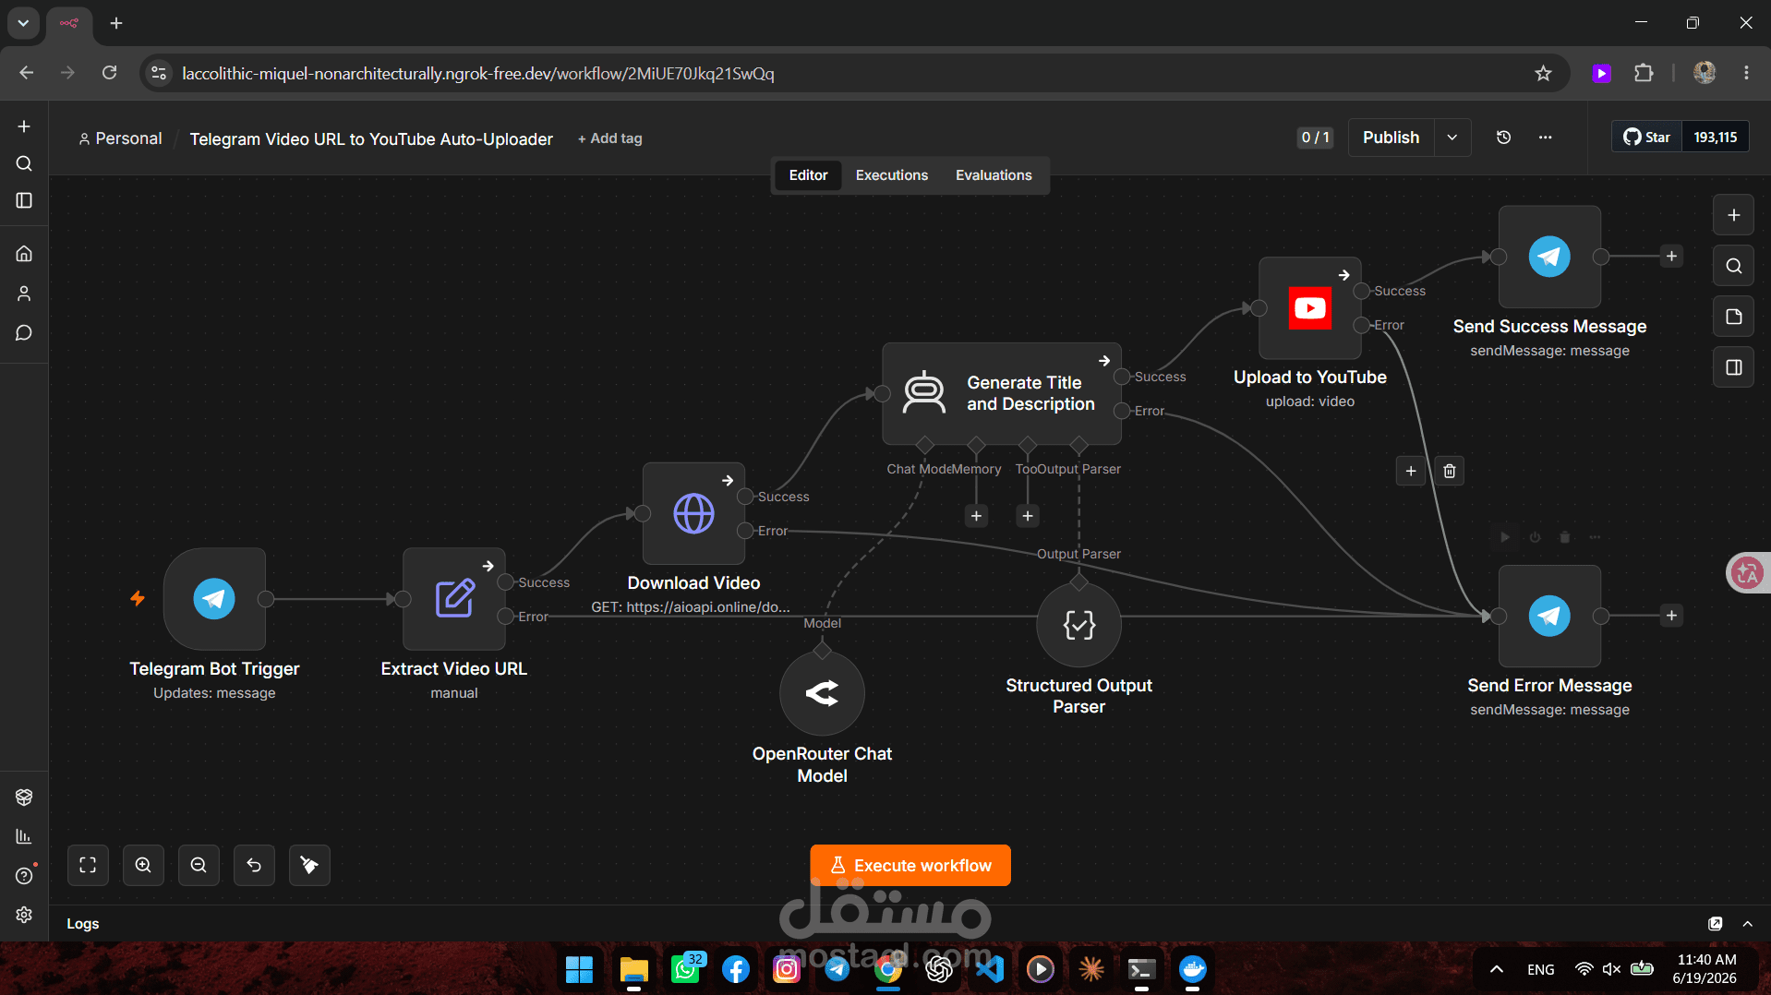Add a node after Send Error Message

click(1671, 616)
